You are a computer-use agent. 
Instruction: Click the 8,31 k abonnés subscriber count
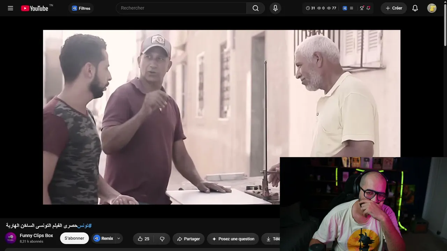pos(31,242)
